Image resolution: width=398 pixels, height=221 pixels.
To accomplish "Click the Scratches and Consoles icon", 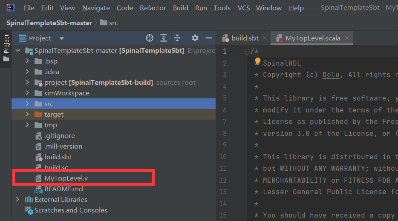I will (29, 210).
